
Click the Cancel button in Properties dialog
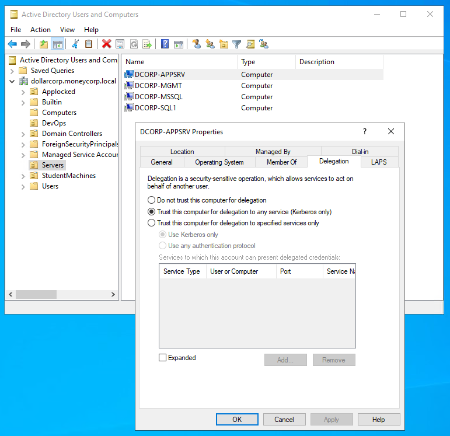[284, 419]
